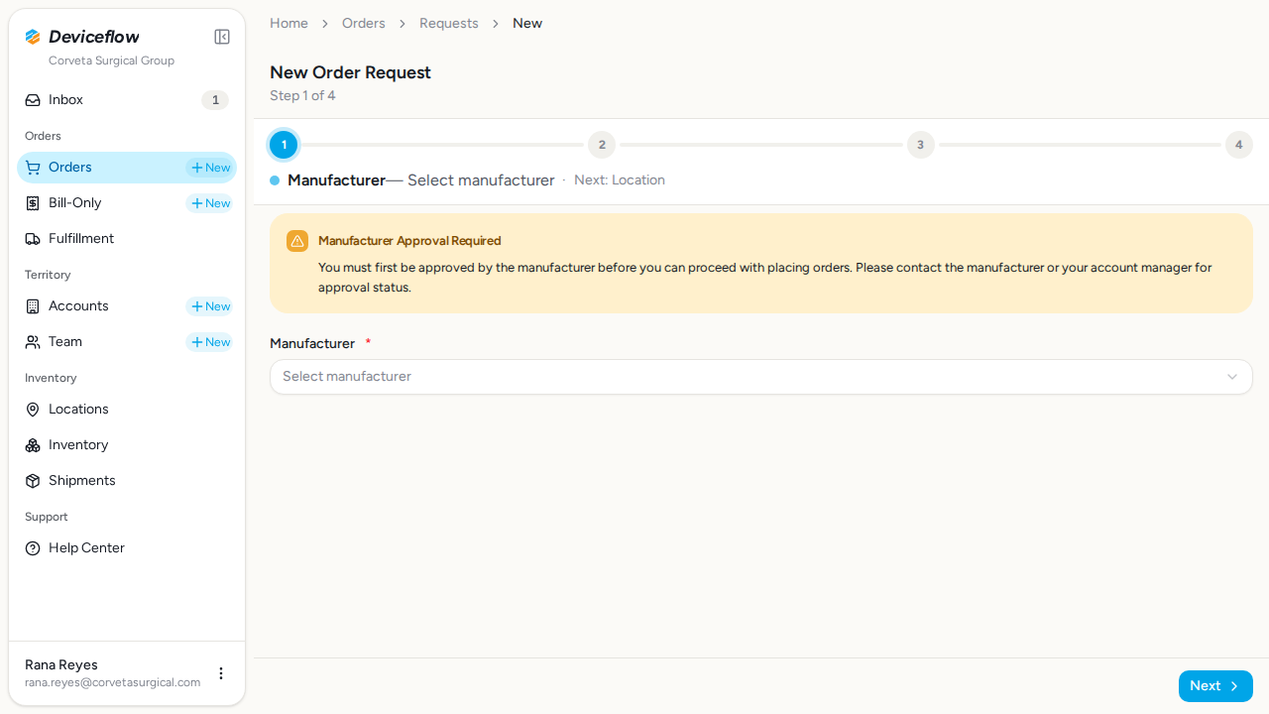Screen dimensions: 1269x714
Task: Open Locations in the sidebar
Action: 127,410
